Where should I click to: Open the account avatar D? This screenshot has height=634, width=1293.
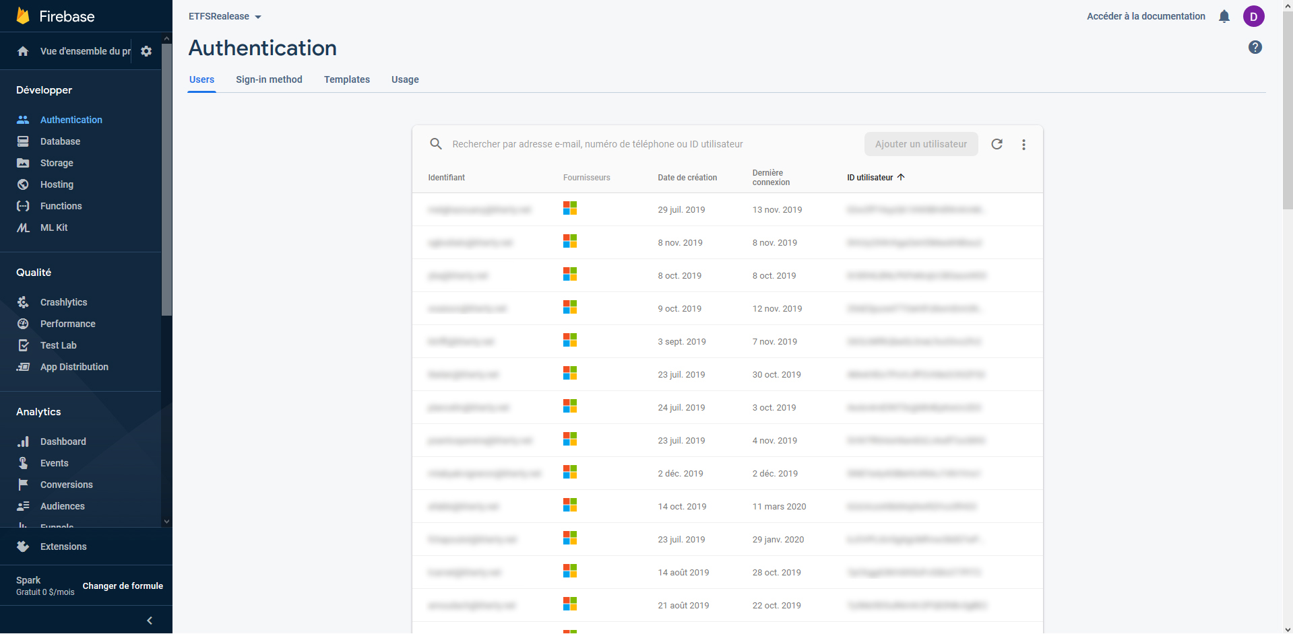pos(1254,16)
